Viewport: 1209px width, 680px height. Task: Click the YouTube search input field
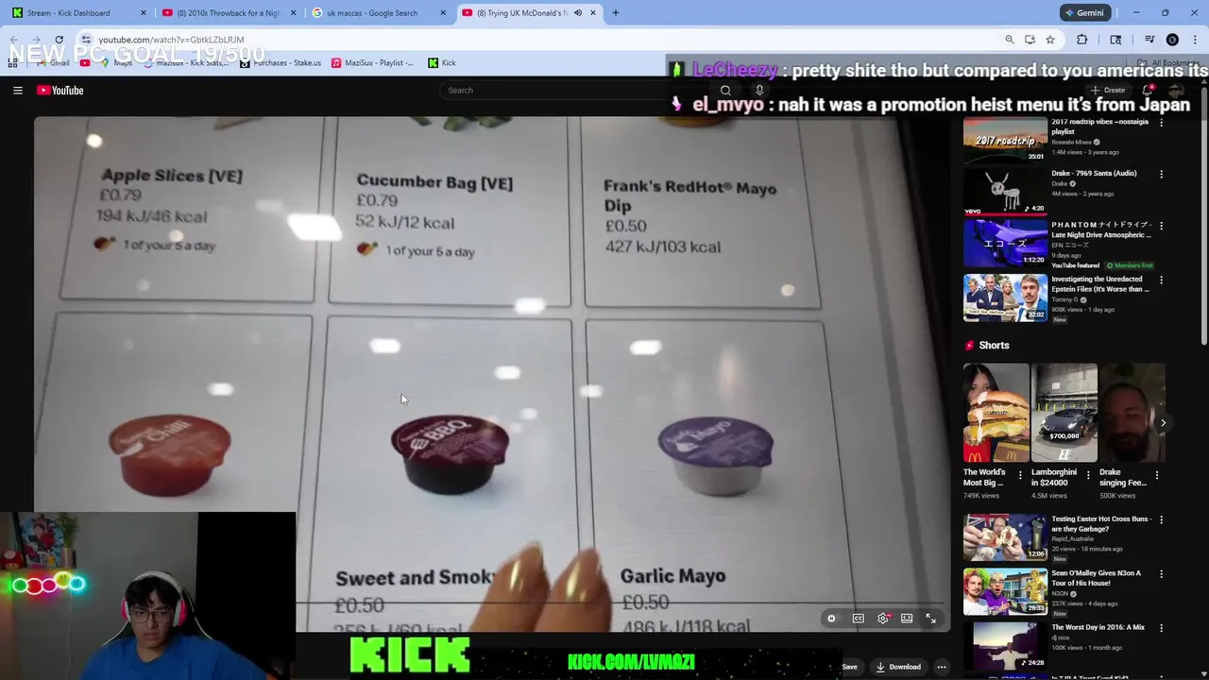[x=576, y=91]
